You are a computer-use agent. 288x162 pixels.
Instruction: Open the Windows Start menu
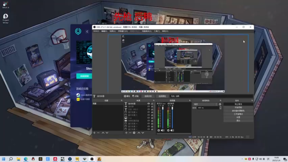[4, 159]
